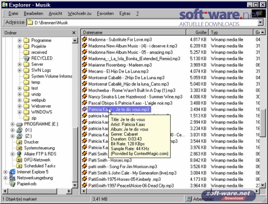The height and width of the screenshot is (204, 268).
Task: Expand the Programme folder
Action: coord(20,40)
